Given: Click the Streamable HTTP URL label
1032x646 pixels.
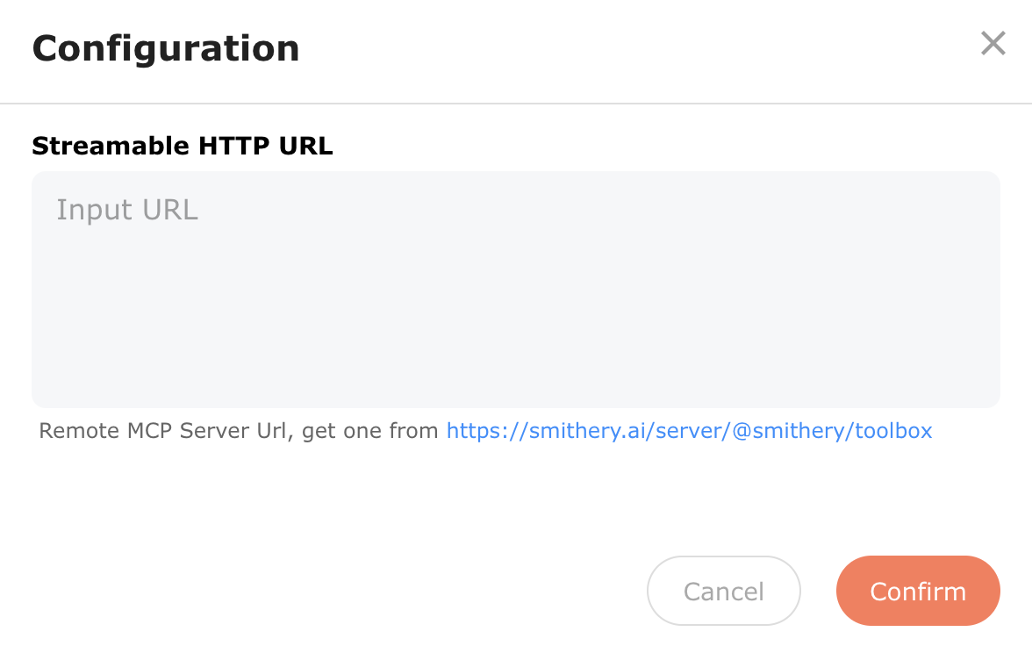Looking at the screenshot, I should click(x=183, y=146).
